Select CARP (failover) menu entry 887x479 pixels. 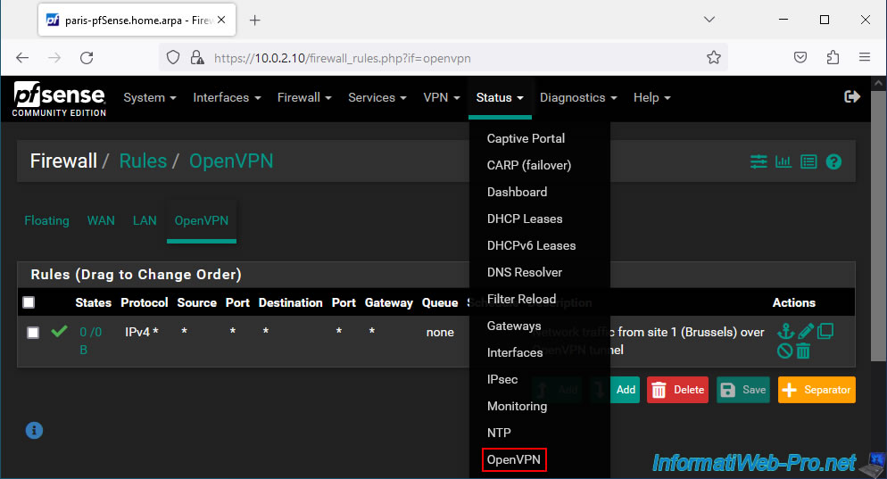point(529,165)
